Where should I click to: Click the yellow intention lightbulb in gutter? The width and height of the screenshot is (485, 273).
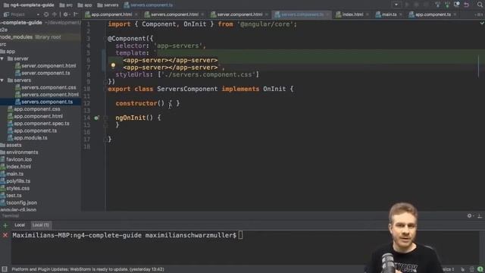tap(113, 65)
